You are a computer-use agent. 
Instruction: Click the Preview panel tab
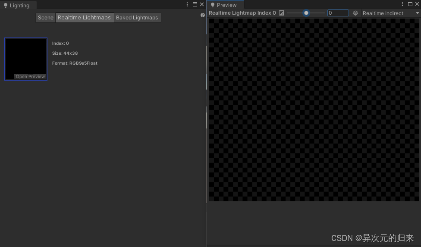[x=225, y=5]
